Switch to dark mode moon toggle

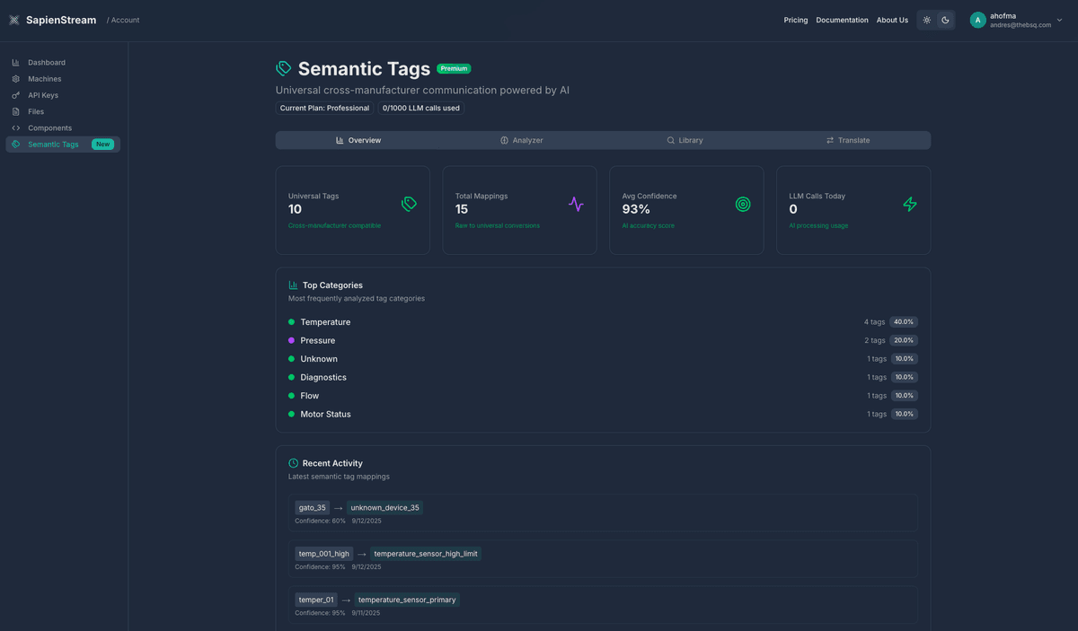point(945,20)
